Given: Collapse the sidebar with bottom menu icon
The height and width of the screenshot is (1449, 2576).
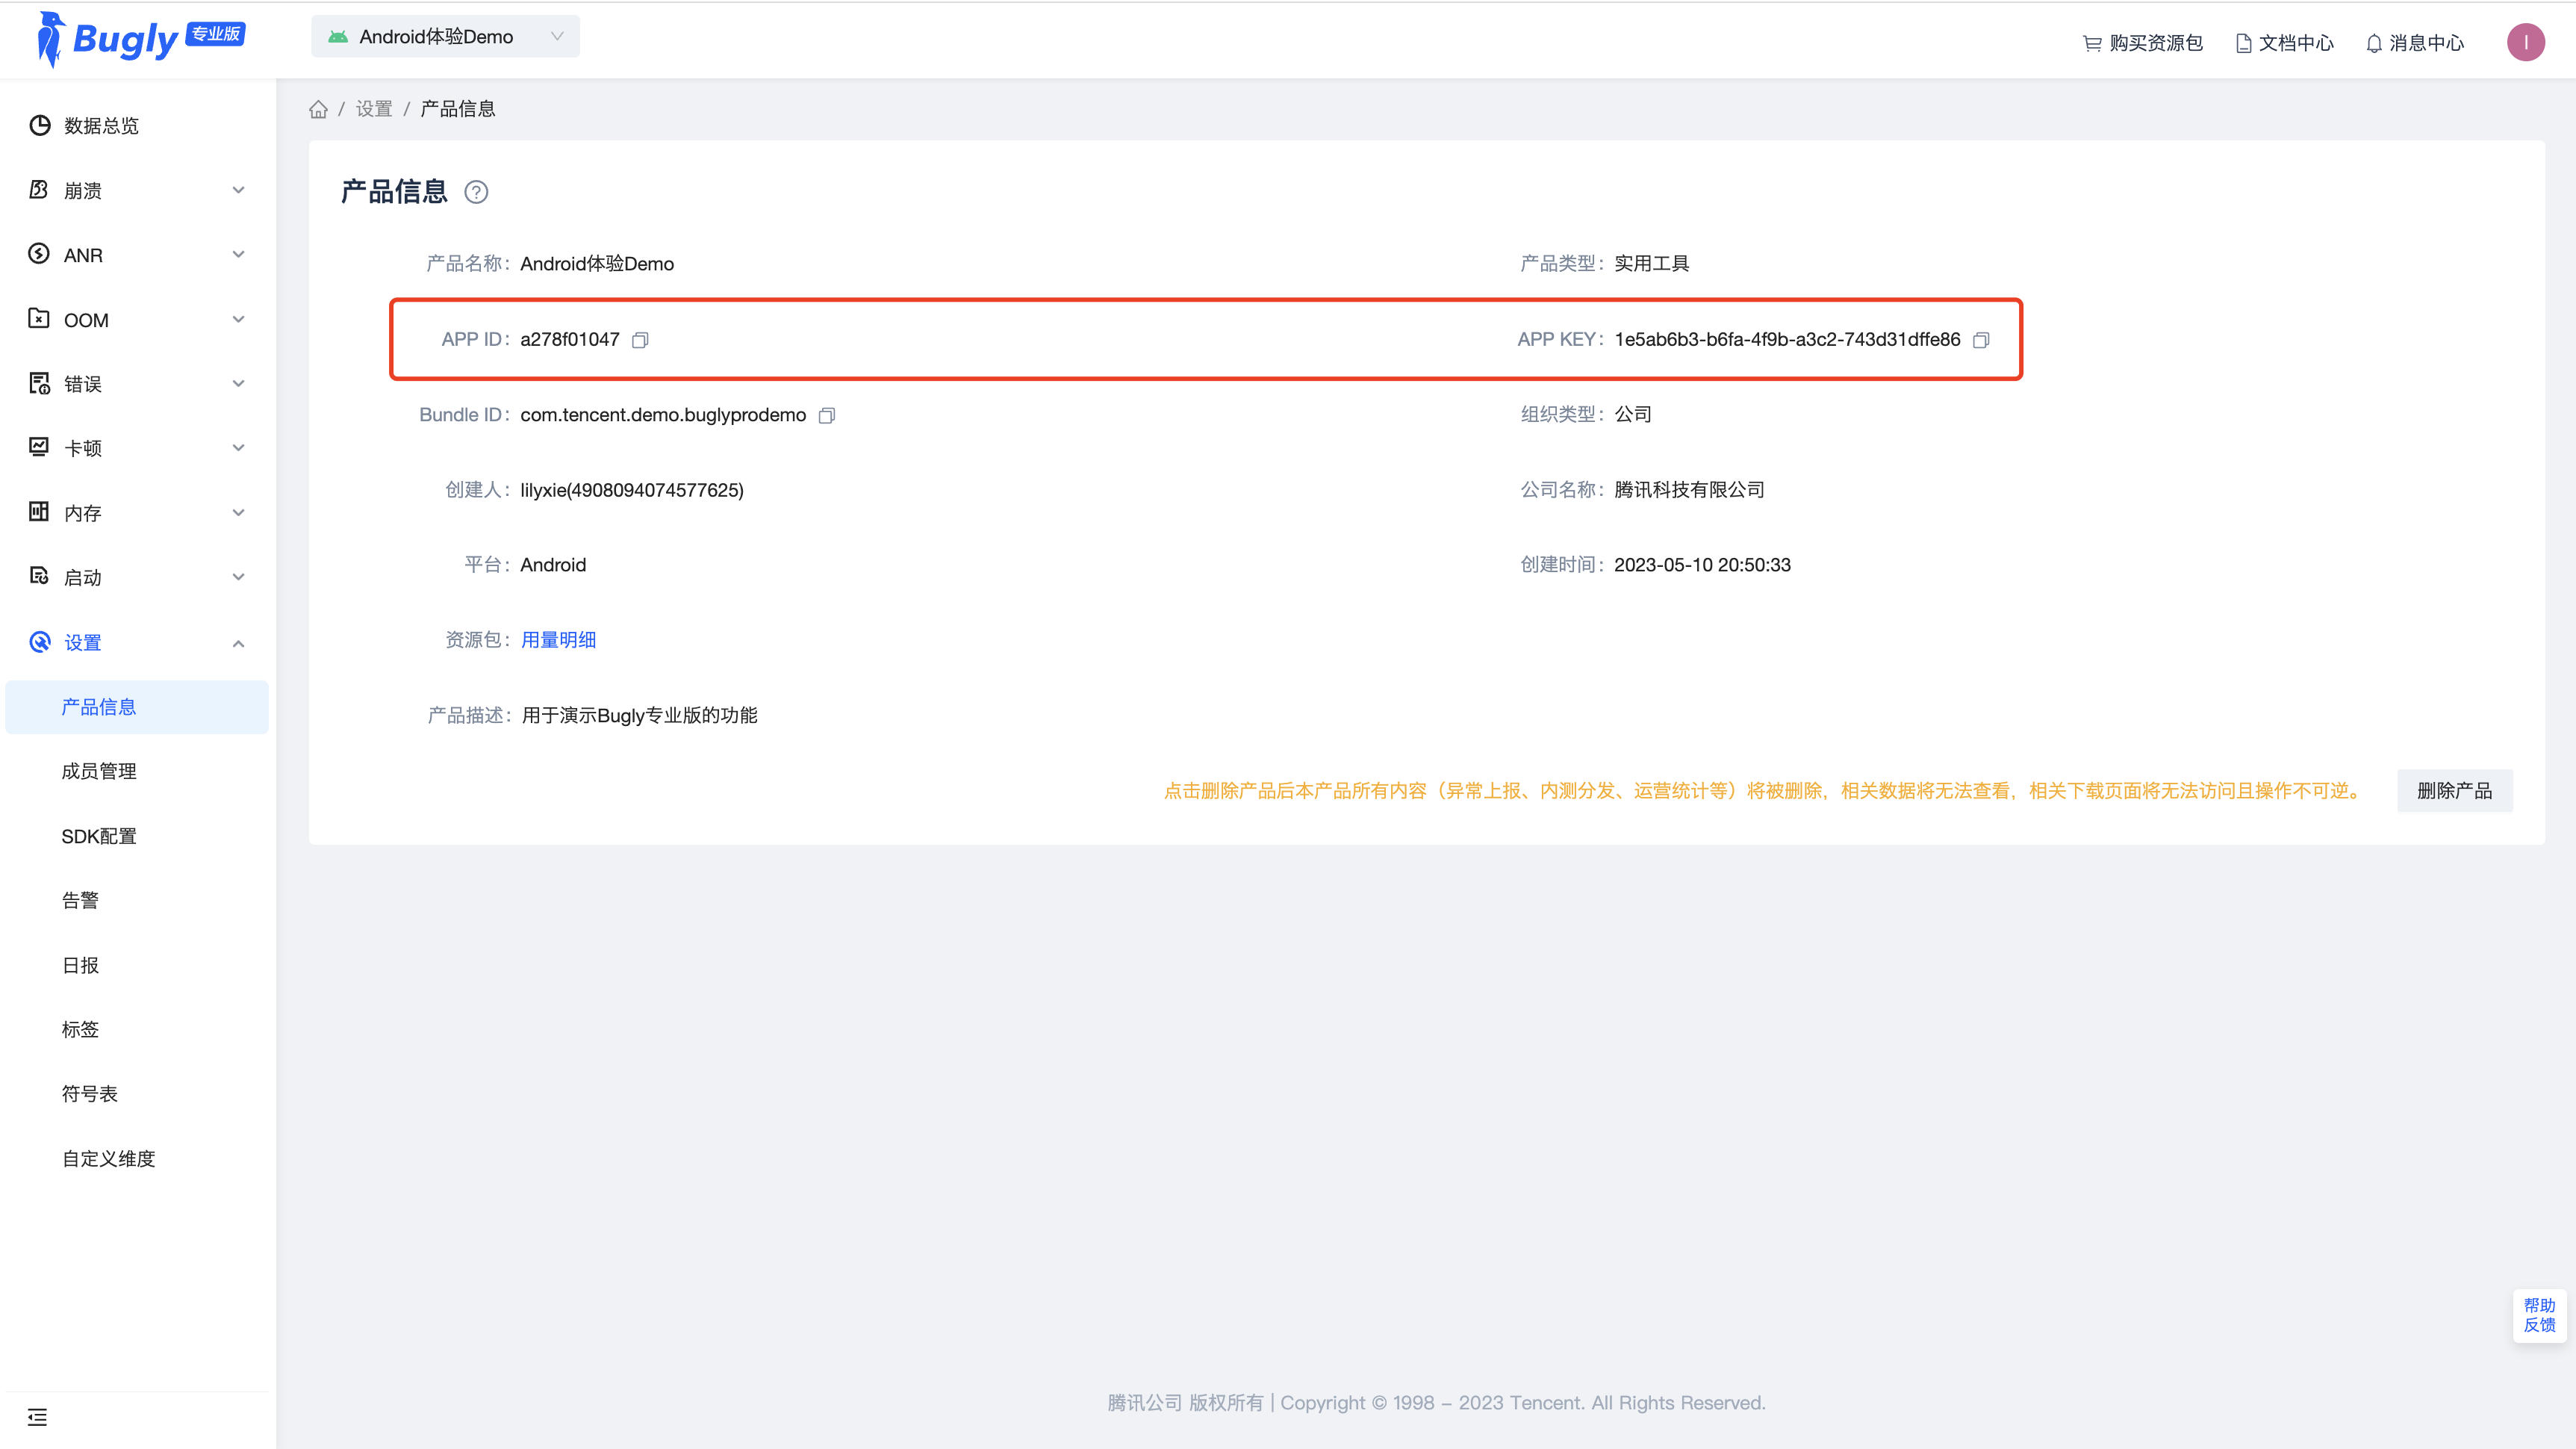Looking at the screenshot, I should click(37, 1417).
